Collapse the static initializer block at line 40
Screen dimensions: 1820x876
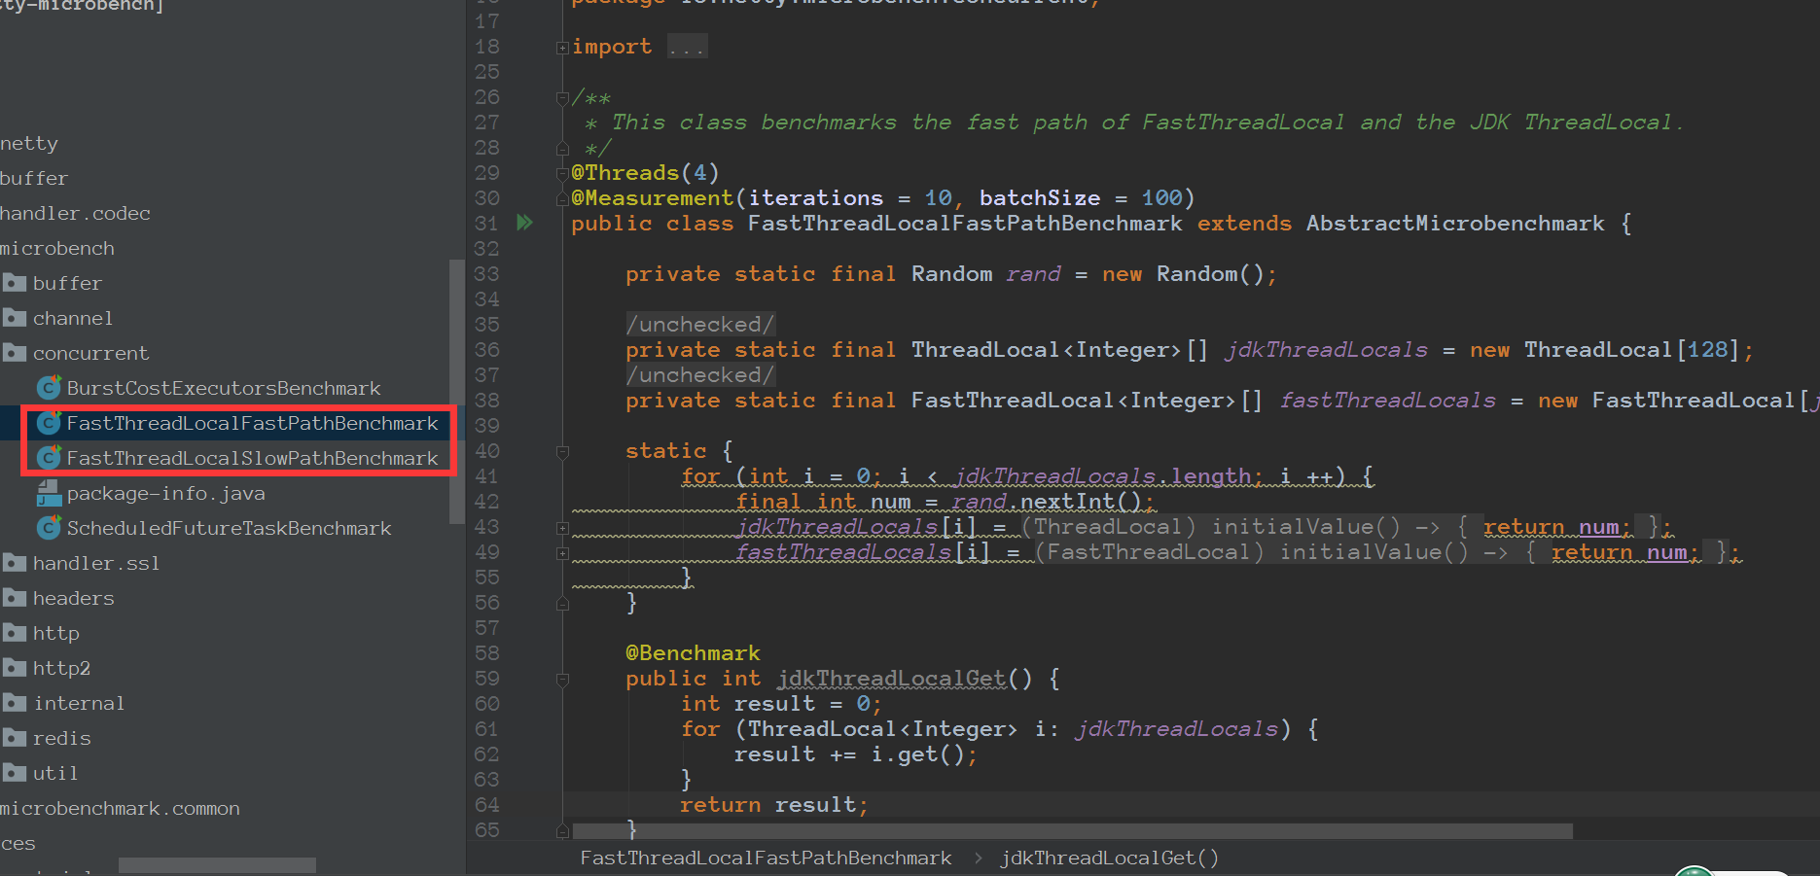click(562, 451)
